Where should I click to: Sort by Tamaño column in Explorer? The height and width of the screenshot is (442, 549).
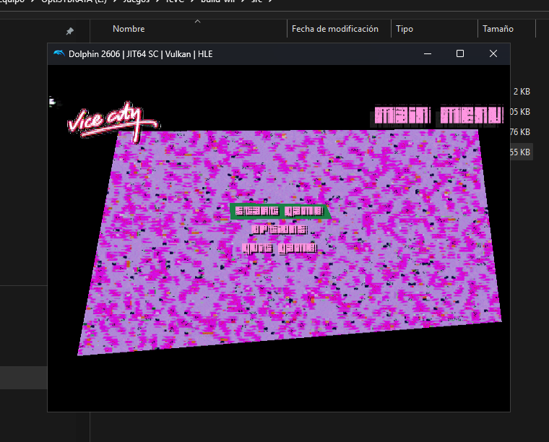[x=498, y=29]
